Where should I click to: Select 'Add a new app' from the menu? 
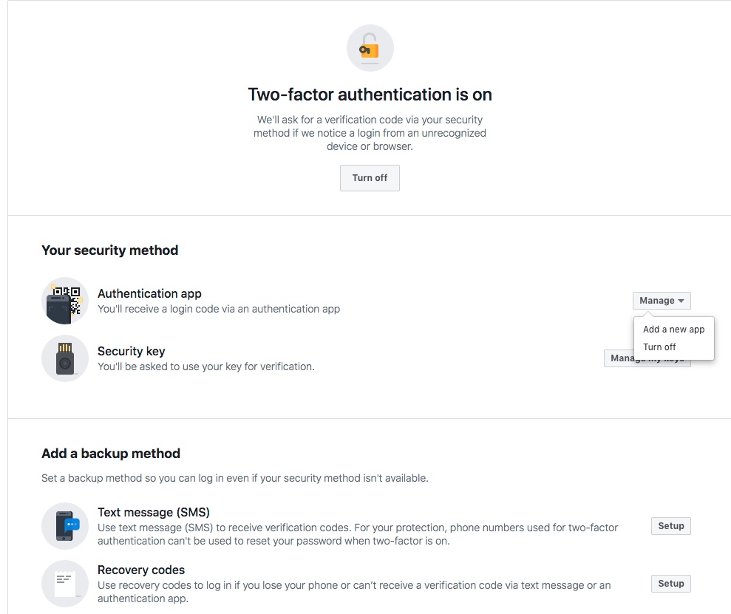tap(673, 330)
